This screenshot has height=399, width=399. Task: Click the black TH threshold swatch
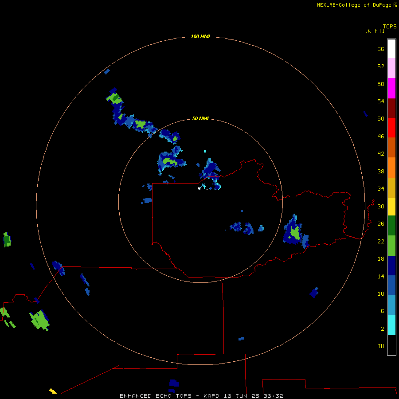coord(391,345)
